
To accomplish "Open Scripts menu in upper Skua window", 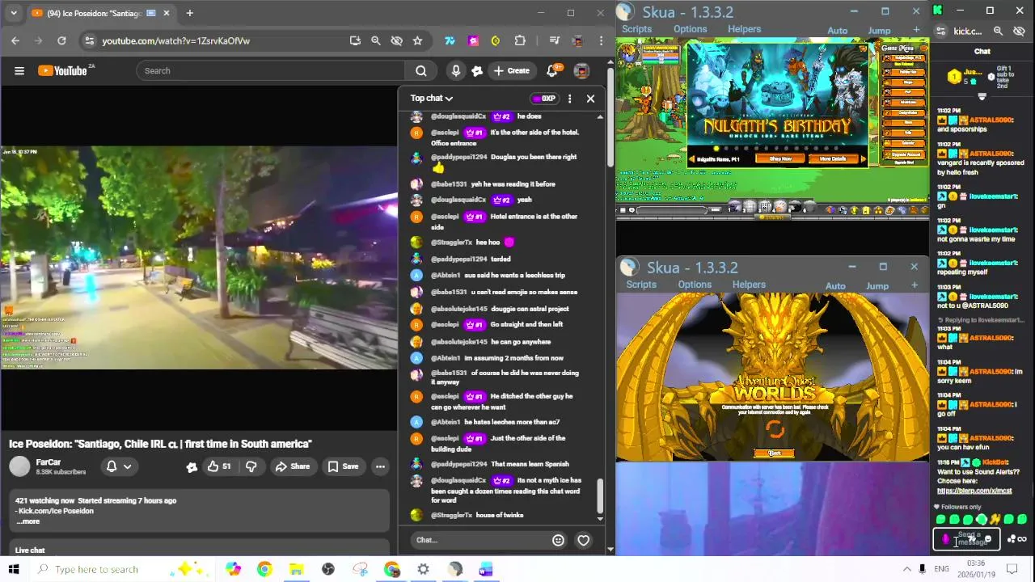I will pyautogui.click(x=636, y=30).
